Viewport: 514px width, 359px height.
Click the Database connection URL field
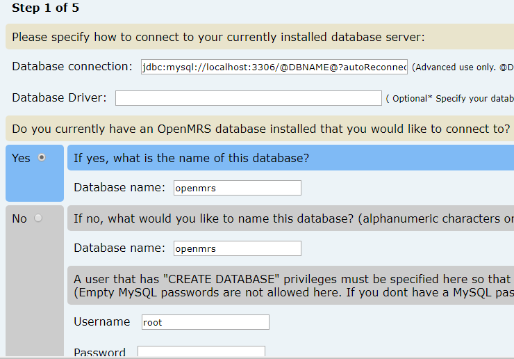tap(274, 67)
